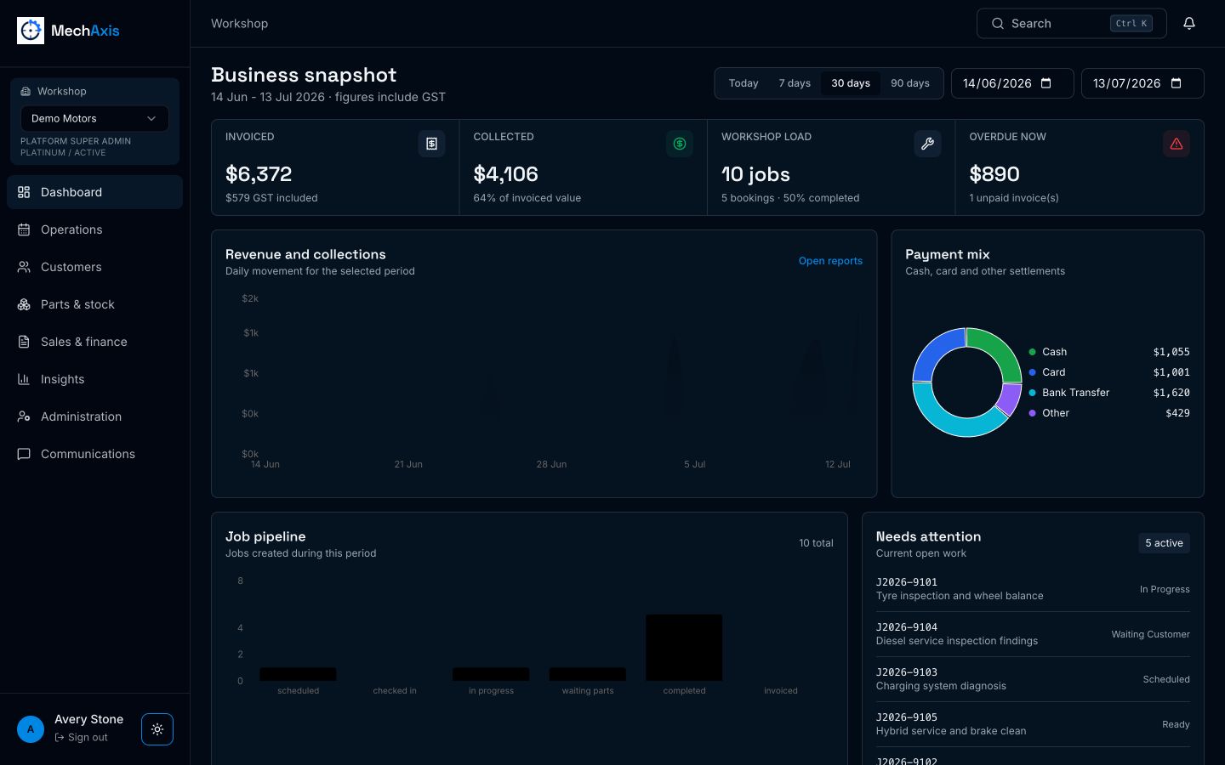Viewport: 1225px width, 765px height.
Task: Open job J2026-9104 diesel service row
Action: point(1033,634)
